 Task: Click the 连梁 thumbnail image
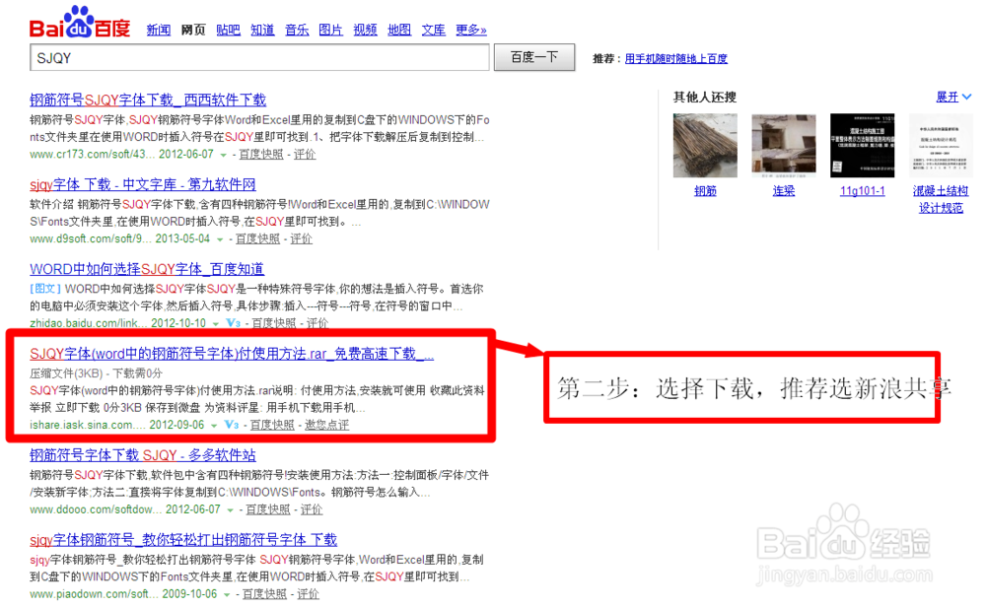784,145
